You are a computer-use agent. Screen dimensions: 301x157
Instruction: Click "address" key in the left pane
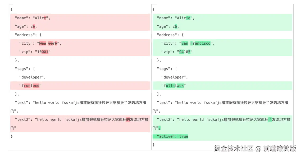[26, 35]
